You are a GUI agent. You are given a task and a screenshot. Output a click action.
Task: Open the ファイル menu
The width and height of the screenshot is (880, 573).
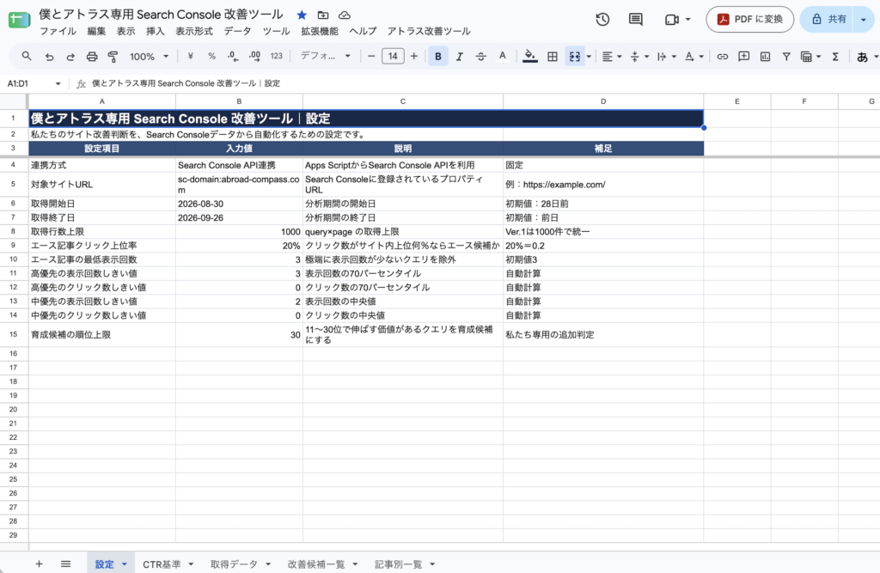58,32
